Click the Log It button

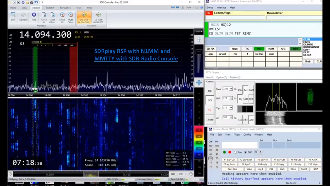tap(260, 169)
